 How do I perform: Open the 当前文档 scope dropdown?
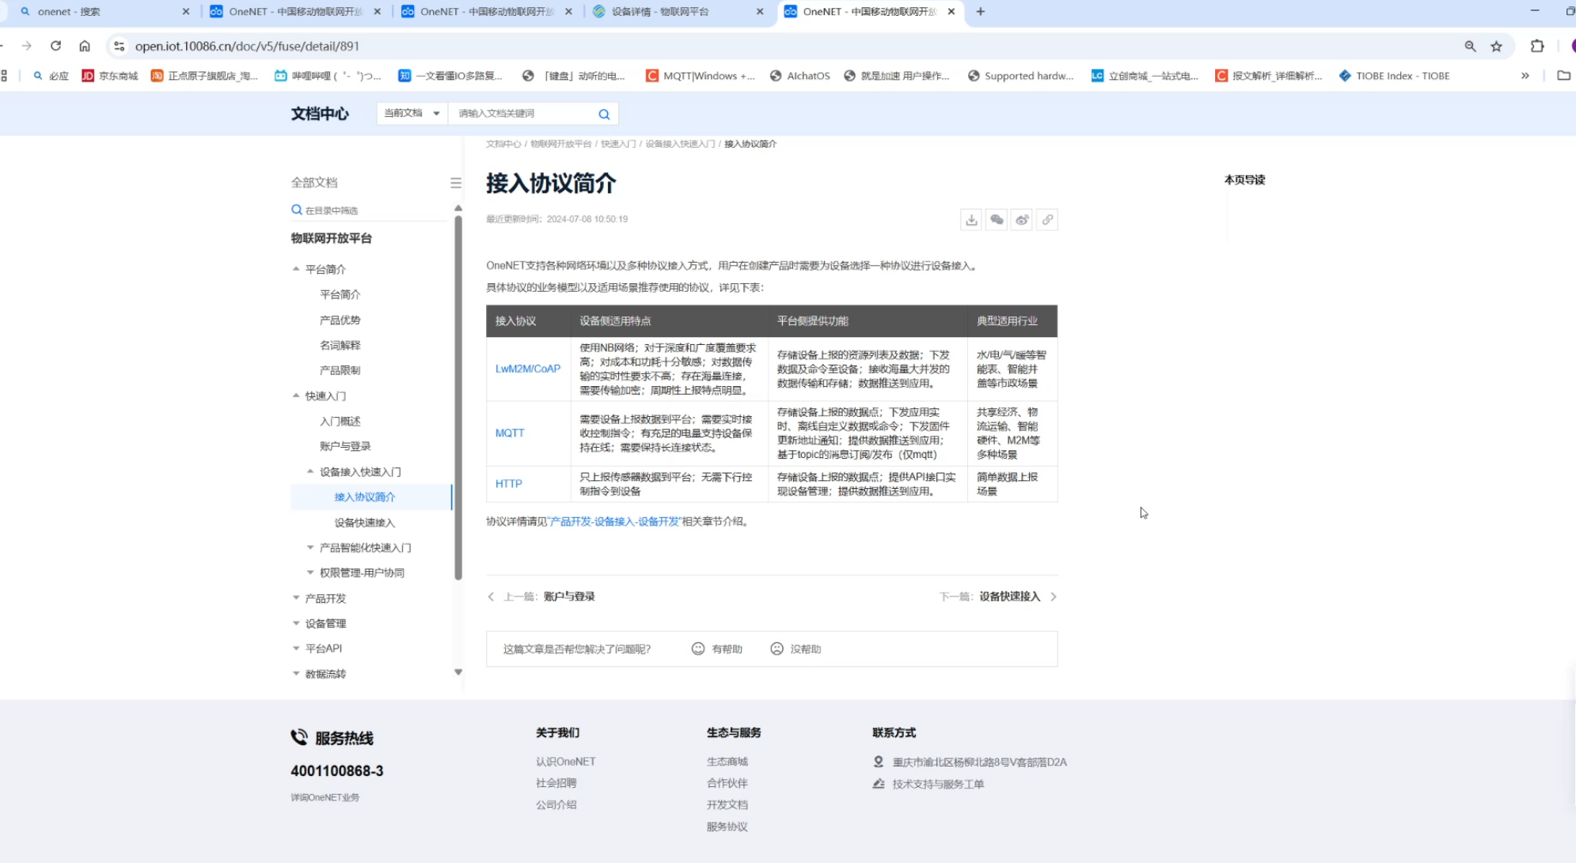point(412,113)
